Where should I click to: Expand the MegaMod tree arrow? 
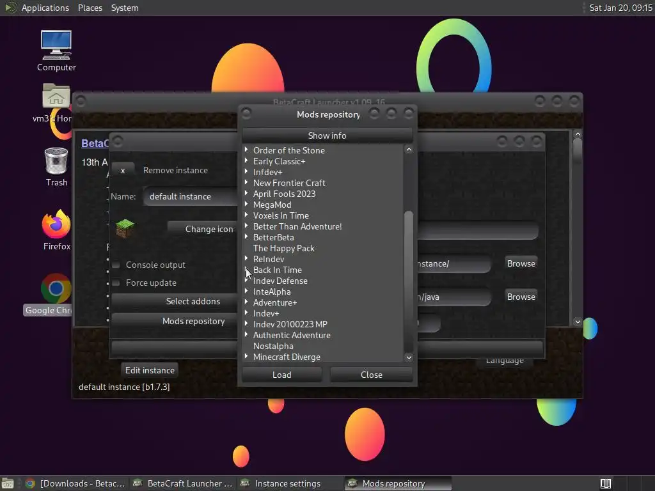246,204
